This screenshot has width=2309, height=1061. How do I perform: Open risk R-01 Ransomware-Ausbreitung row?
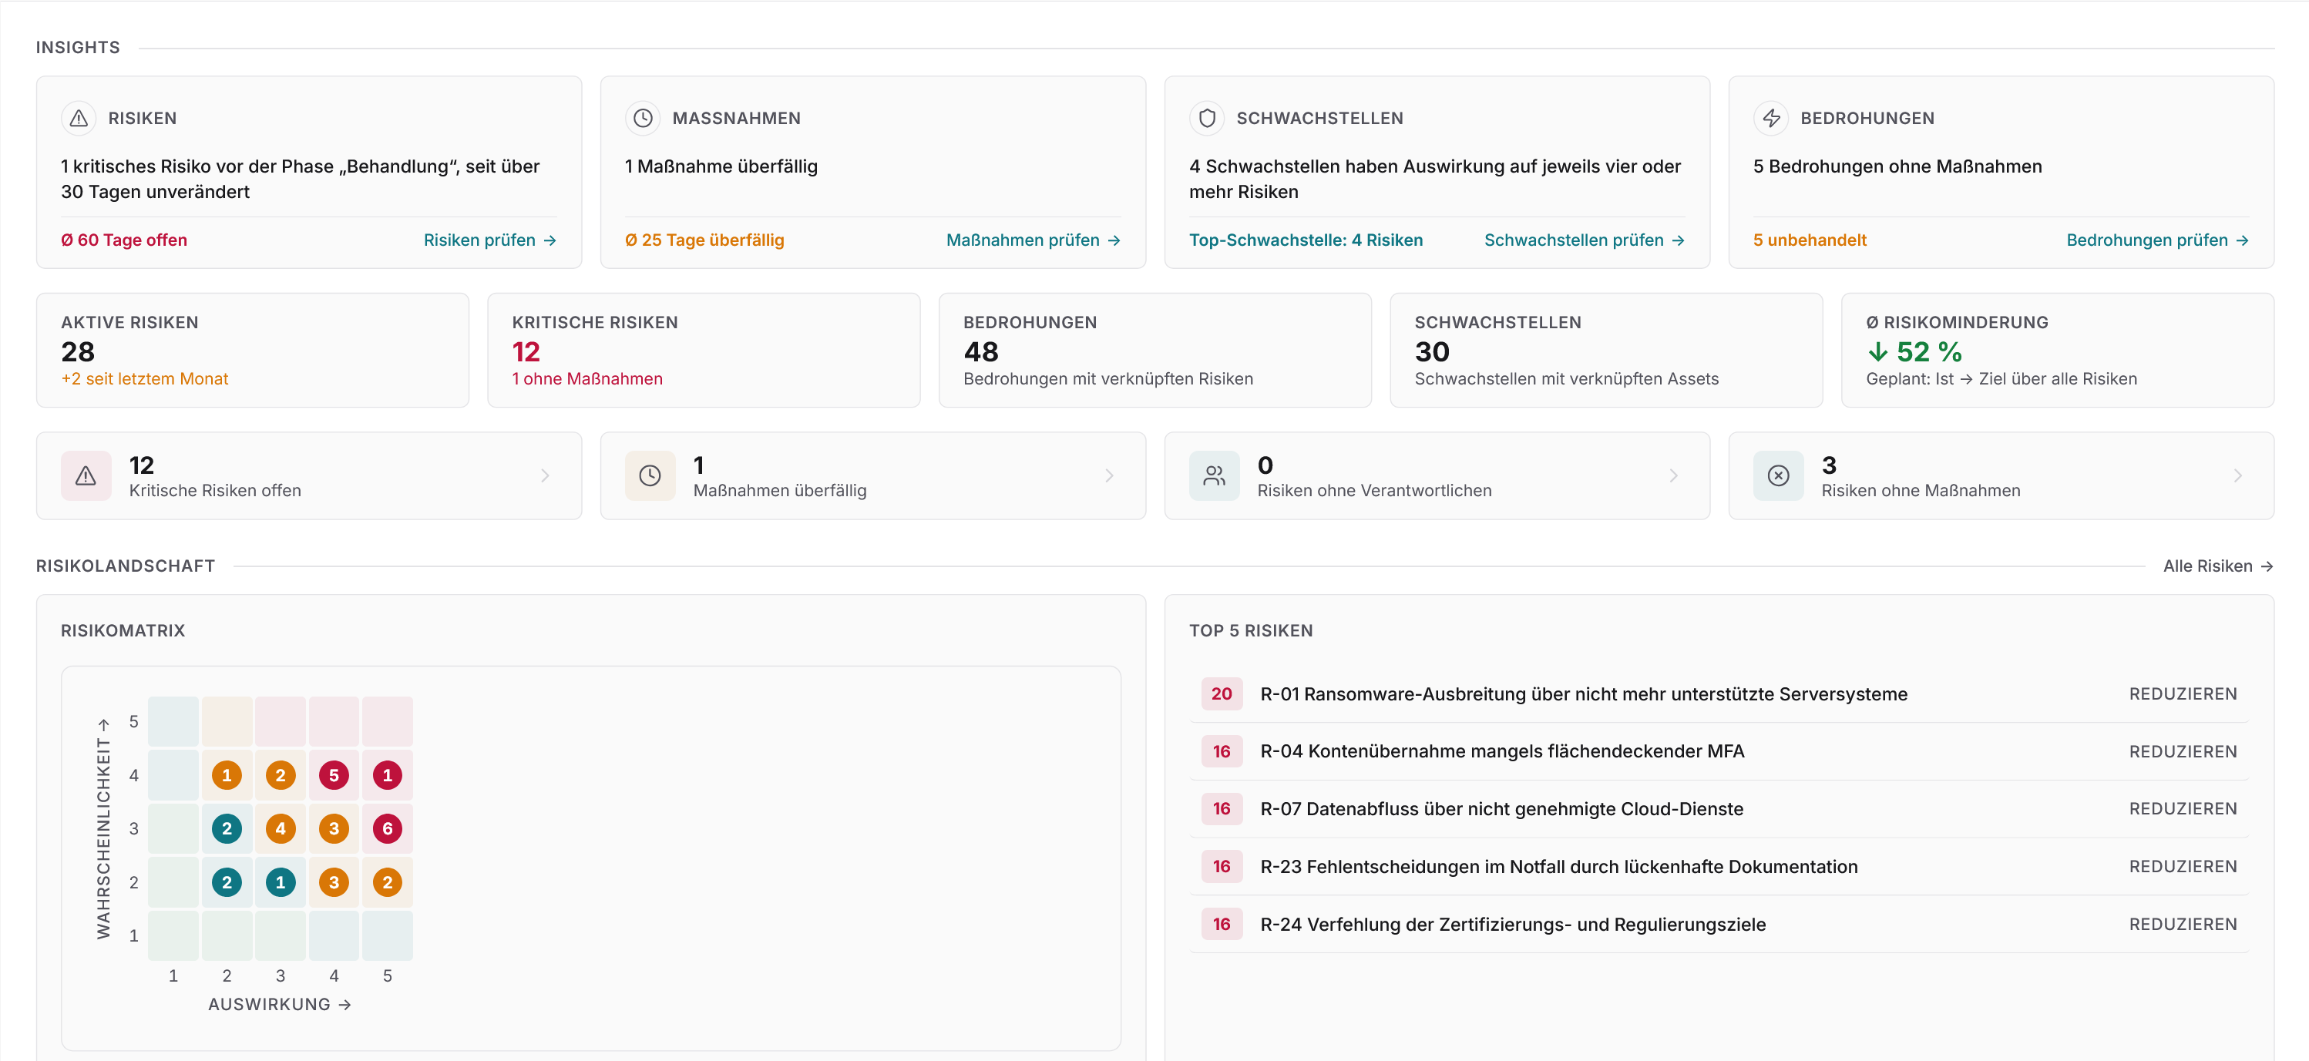[x=1719, y=694]
